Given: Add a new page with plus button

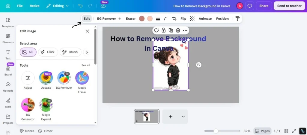Looking at the screenshot, I should [x=171, y=117].
